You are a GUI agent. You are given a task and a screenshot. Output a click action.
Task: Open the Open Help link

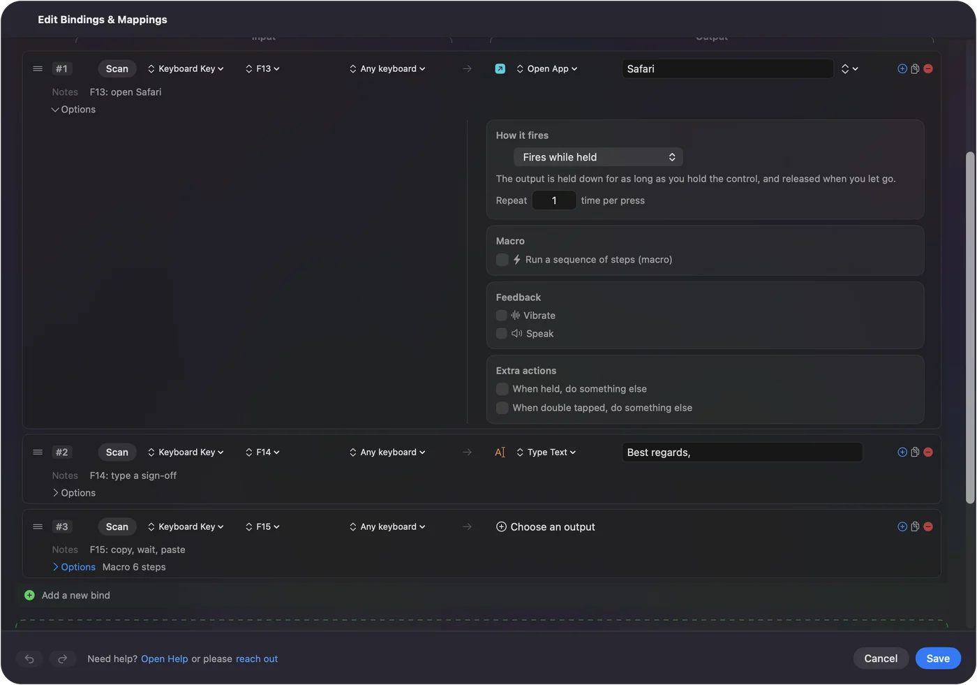tap(165, 658)
